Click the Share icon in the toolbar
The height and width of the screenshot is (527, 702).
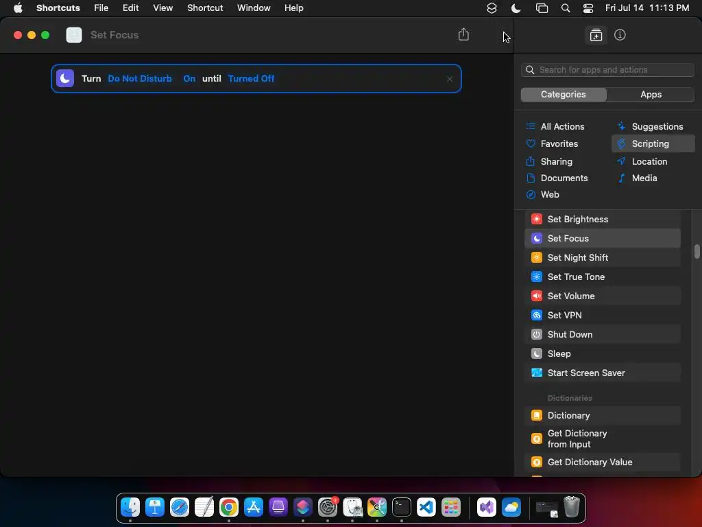pyautogui.click(x=463, y=34)
